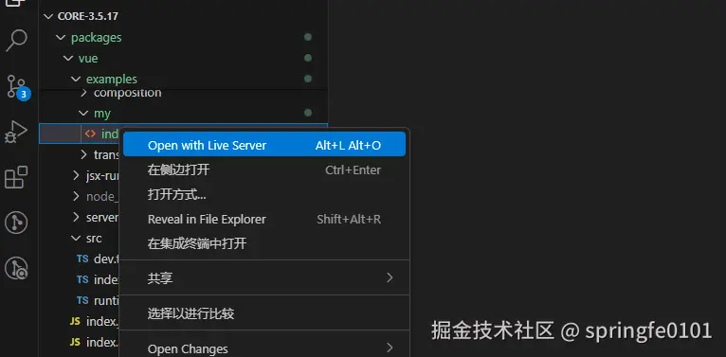
Task: Open the Extensions view icon
Action: coord(16,178)
